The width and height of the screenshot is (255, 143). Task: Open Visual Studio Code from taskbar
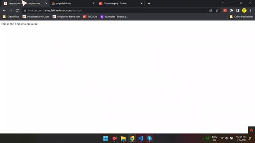tap(141, 139)
